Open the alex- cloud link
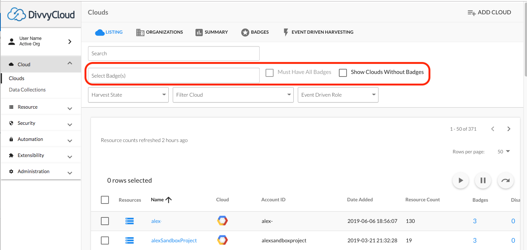 156,221
